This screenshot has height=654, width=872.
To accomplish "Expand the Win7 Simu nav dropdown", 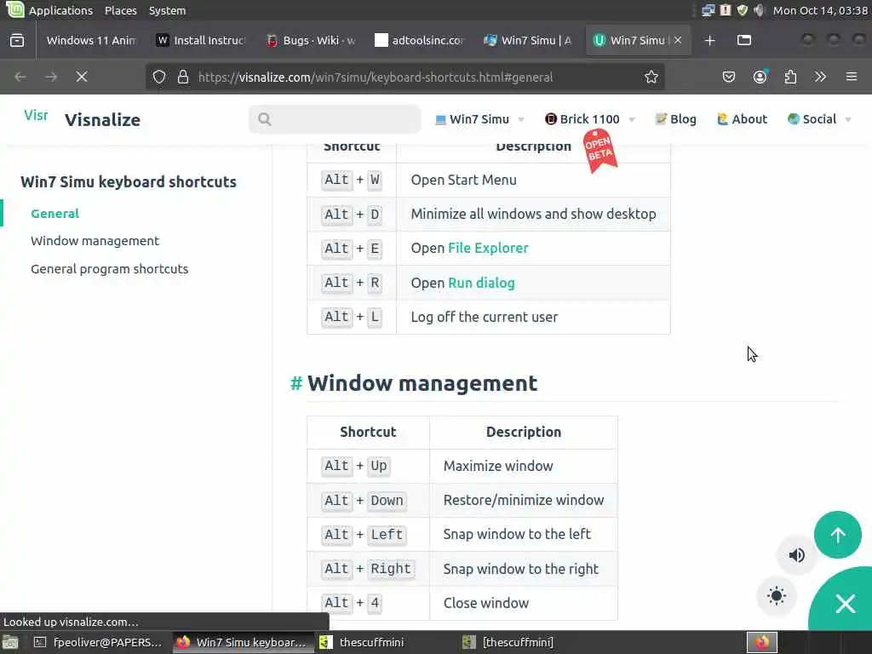I will click(479, 119).
